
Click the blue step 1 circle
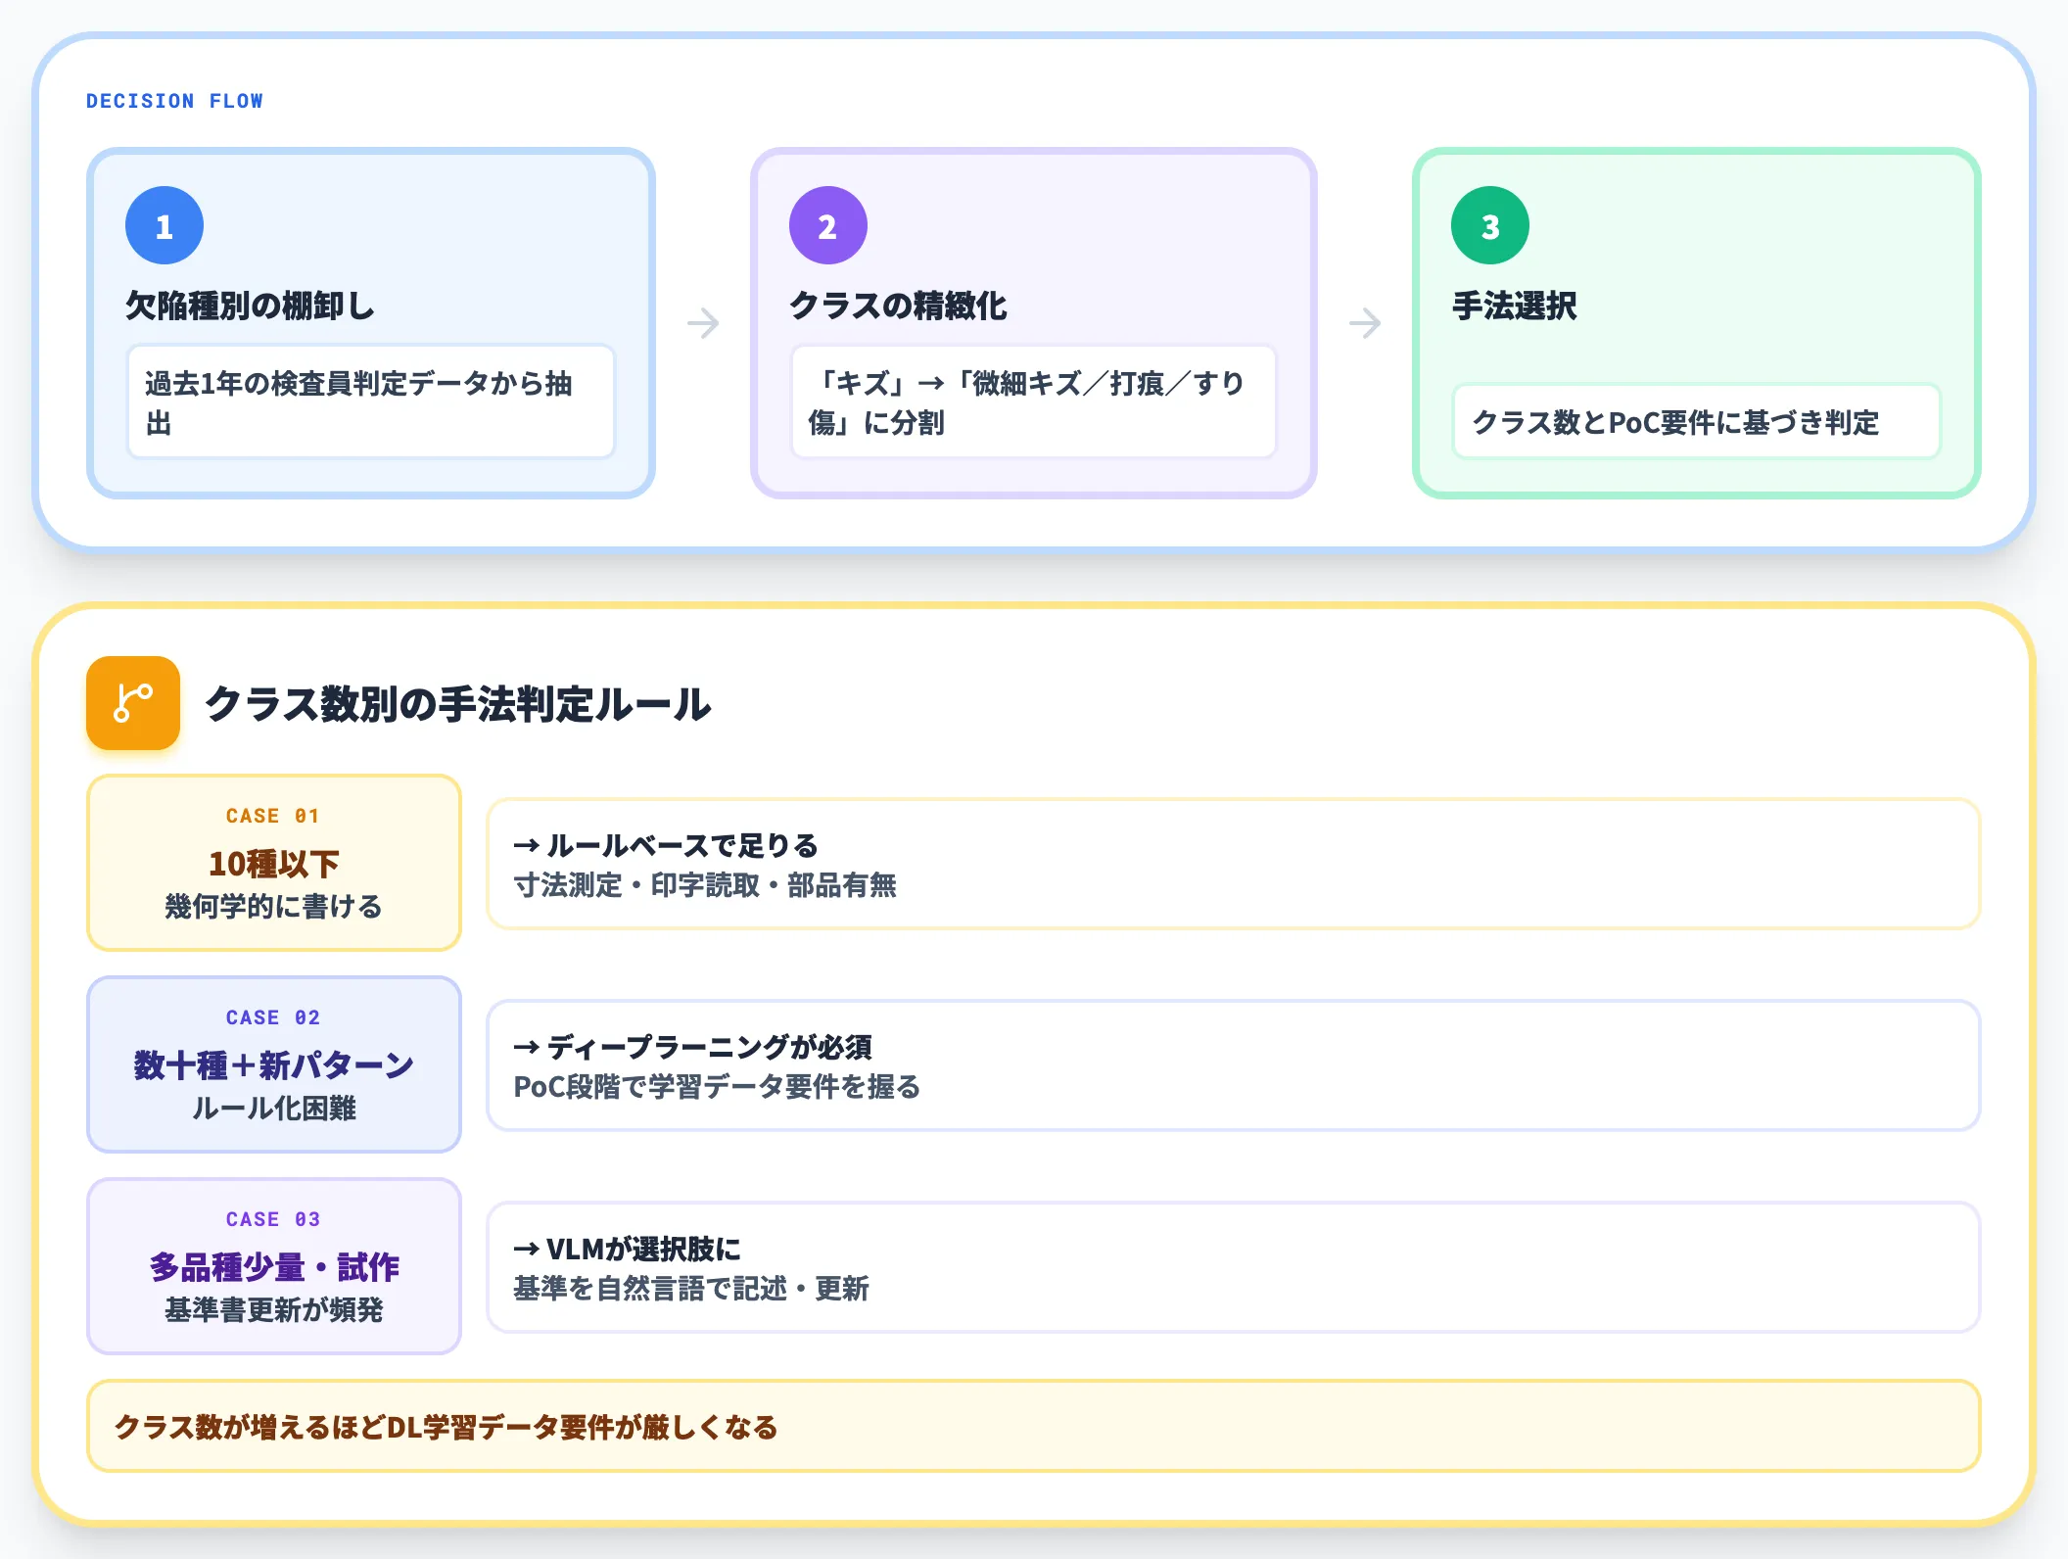(164, 225)
